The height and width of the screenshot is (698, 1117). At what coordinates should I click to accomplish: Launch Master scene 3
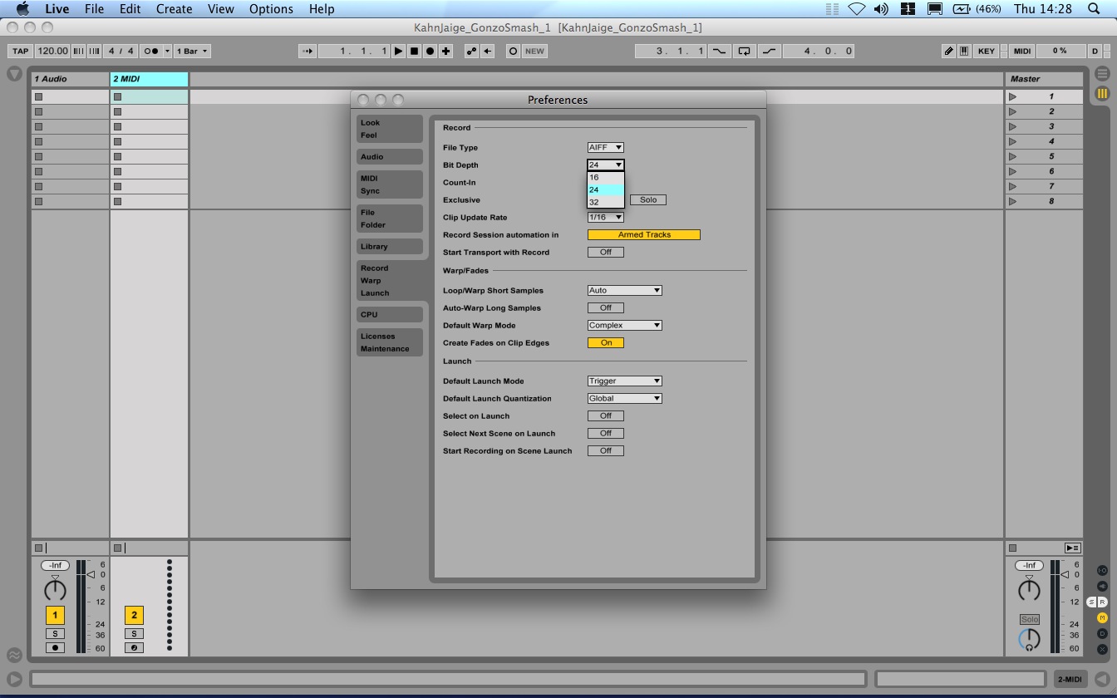pos(1012,126)
